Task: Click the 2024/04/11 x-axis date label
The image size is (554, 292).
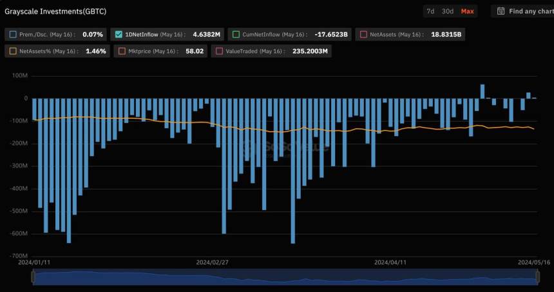Action: (390, 262)
